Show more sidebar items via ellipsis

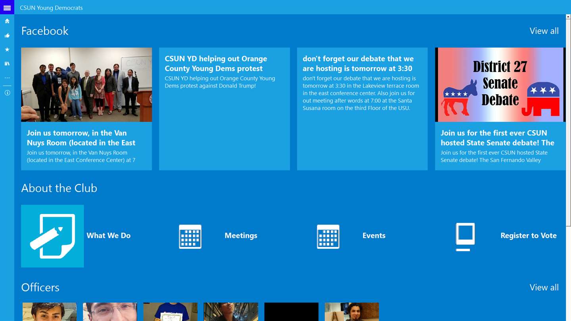click(x=7, y=78)
